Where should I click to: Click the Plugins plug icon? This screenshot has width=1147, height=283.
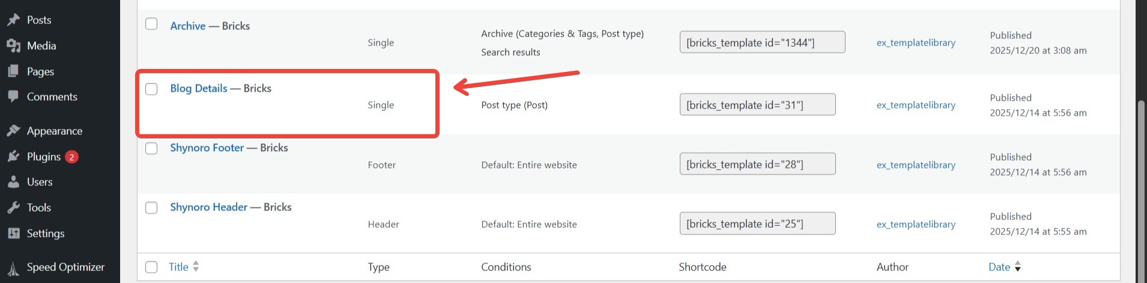tap(13, 156)
